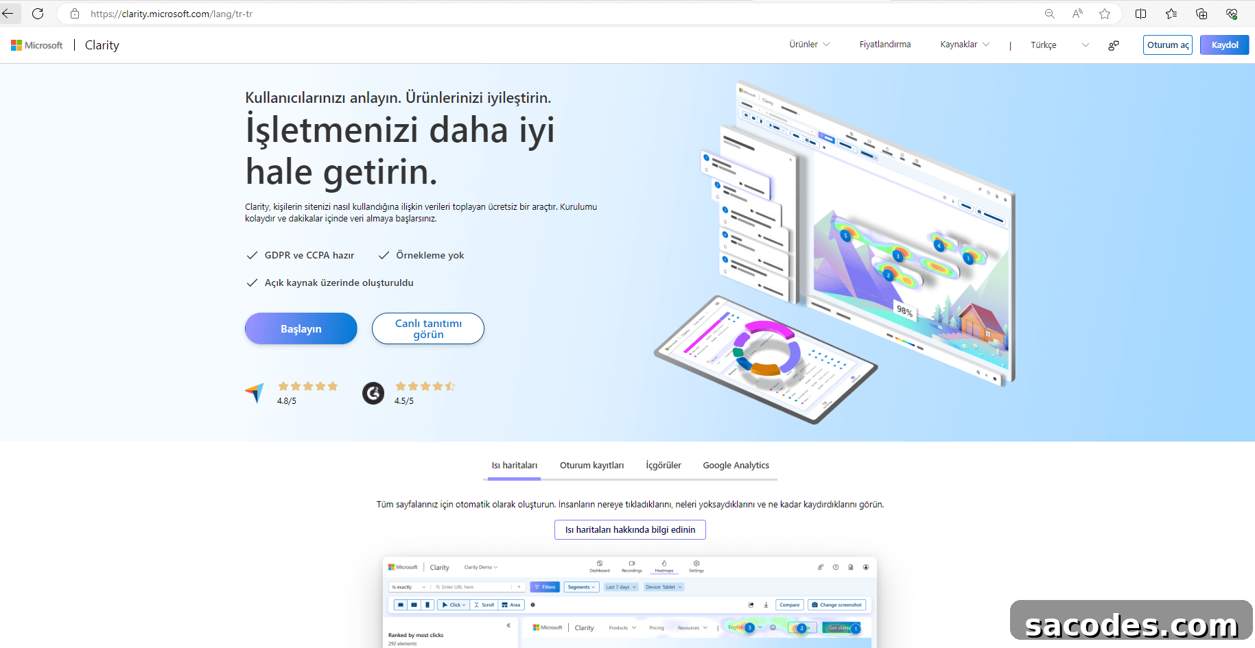Open browser split screen icon

coord(1140,14)
